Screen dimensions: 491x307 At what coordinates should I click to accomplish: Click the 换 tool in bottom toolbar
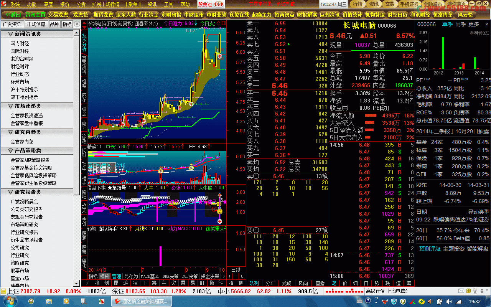click(97, 283)
